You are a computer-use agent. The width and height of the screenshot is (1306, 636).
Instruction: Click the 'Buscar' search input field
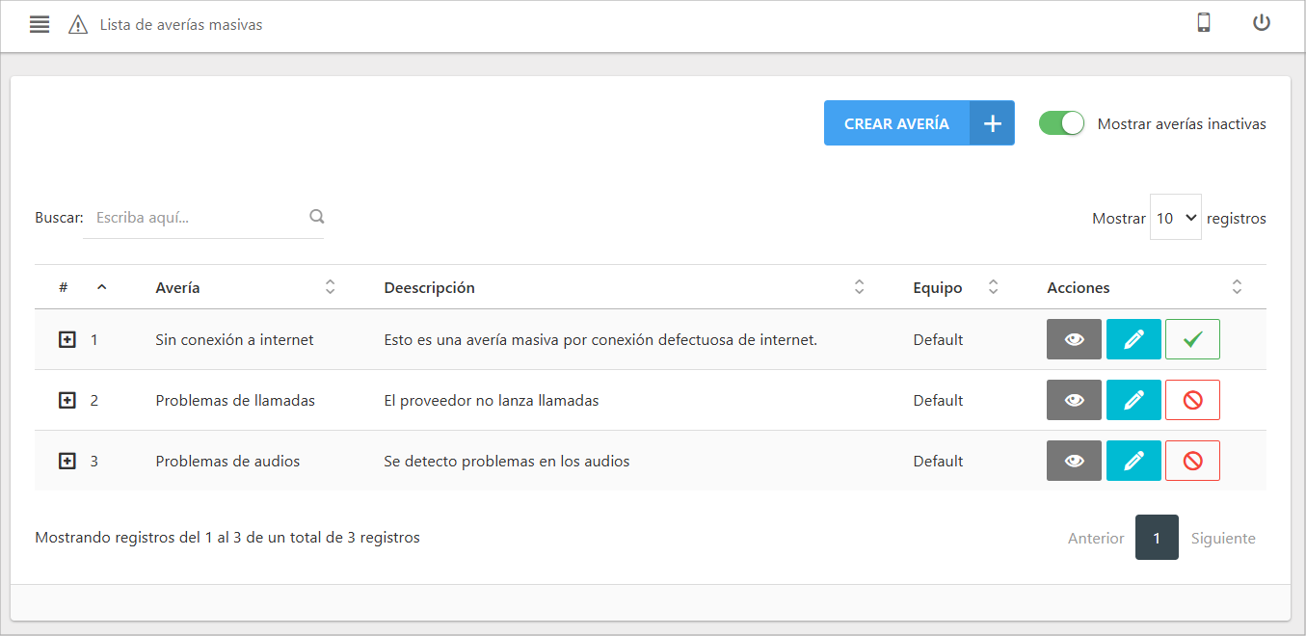point(193,217)
